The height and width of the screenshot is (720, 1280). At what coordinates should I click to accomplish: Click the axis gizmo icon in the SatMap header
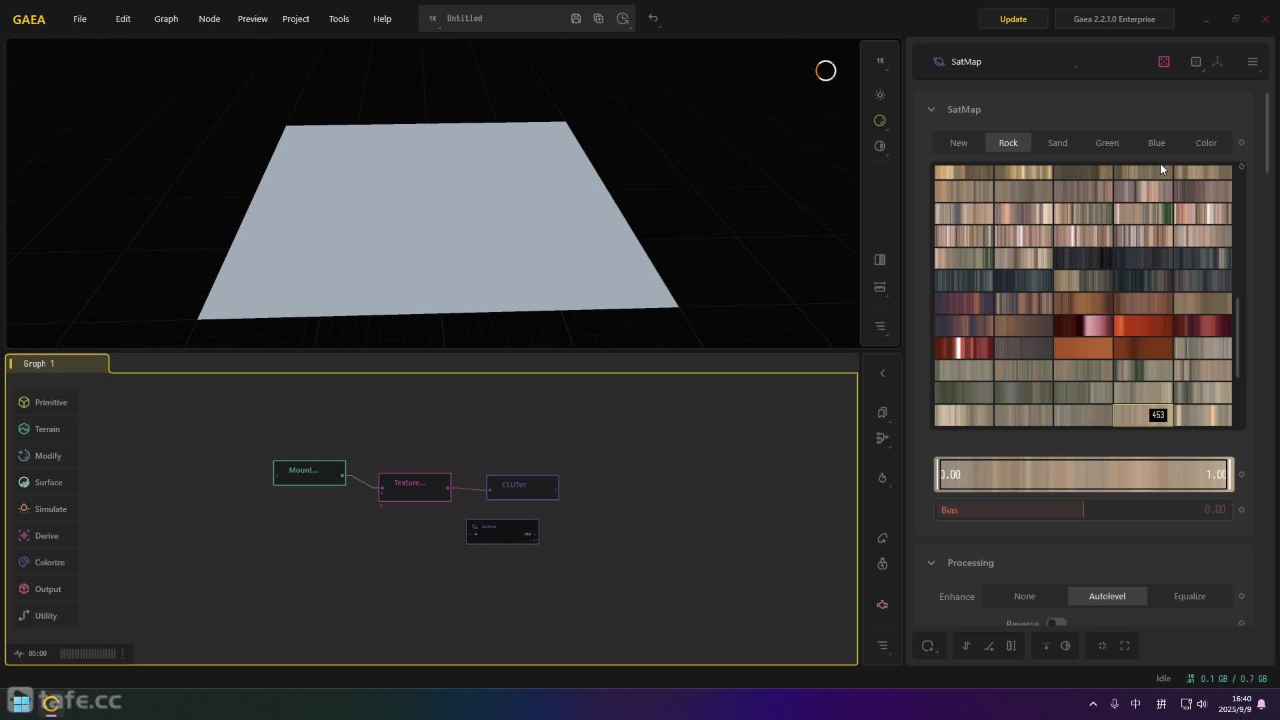1217,61
